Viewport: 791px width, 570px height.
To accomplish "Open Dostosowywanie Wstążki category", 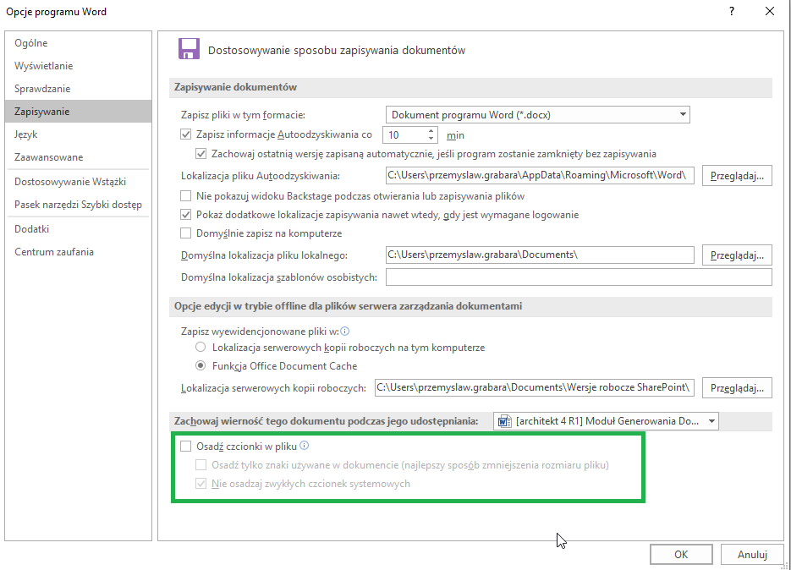I will (78, 182).
